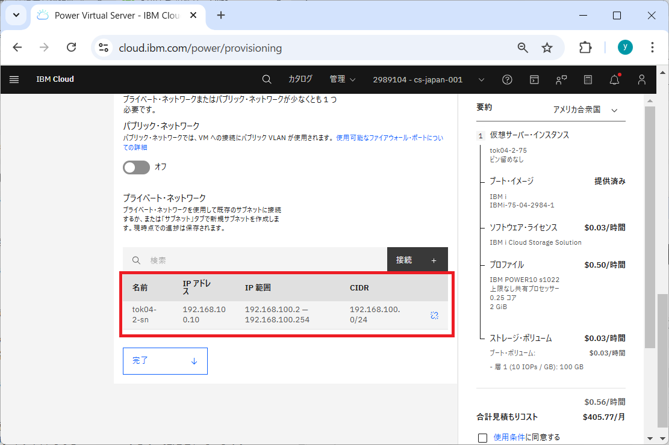The height and width of the screenshot is (445, 669).
Task: Click the CIDR column header
Action: pyautogui.click(x=359, y=287)
